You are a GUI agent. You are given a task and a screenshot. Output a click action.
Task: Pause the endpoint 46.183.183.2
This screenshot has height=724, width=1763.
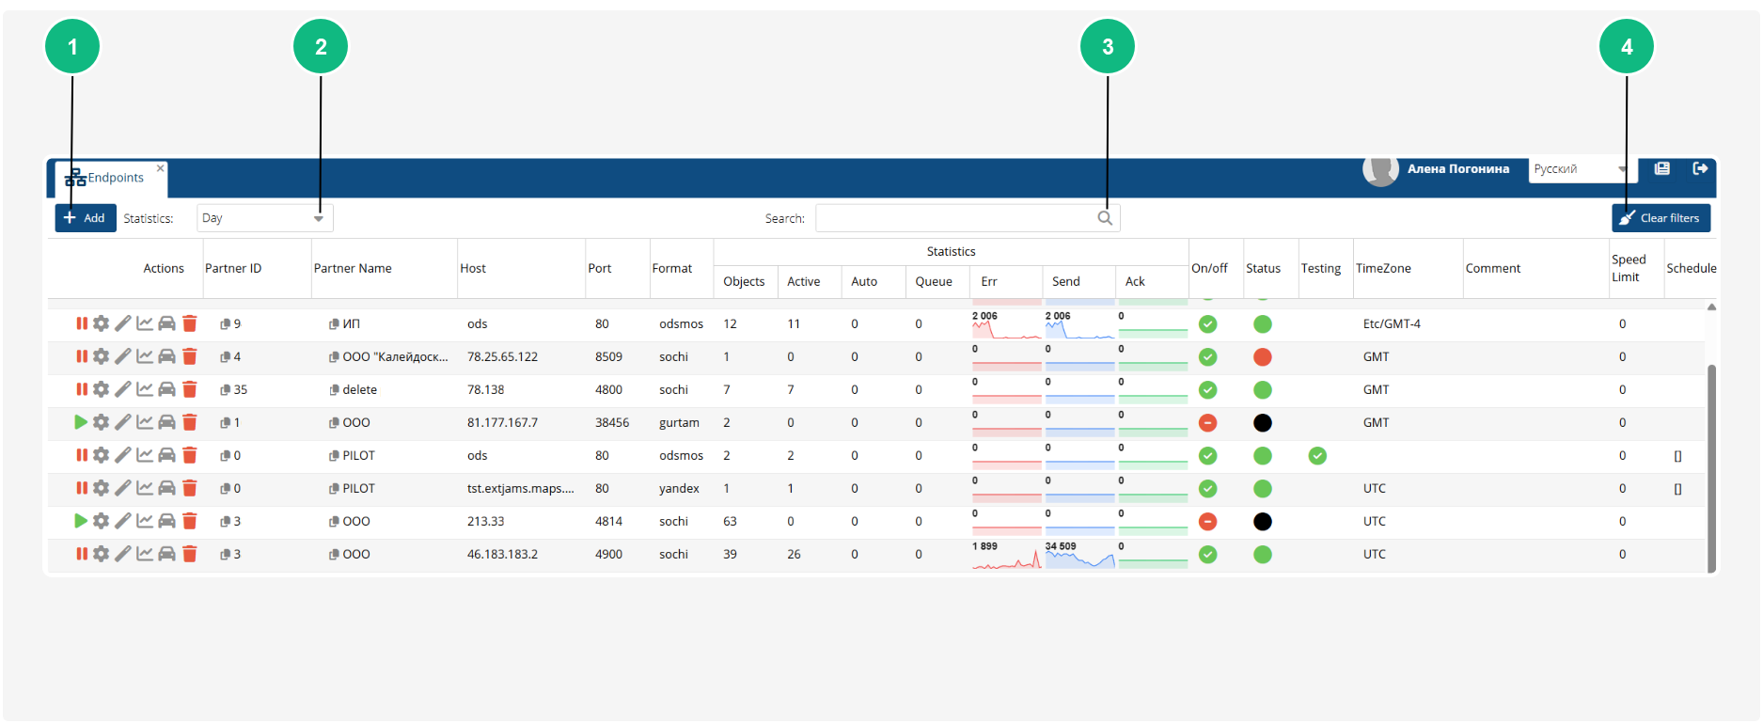click(x=82, y=554)
